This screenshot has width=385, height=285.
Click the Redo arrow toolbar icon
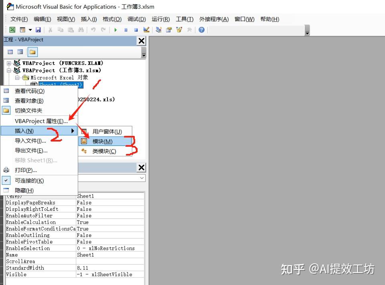tap(103, 30)
